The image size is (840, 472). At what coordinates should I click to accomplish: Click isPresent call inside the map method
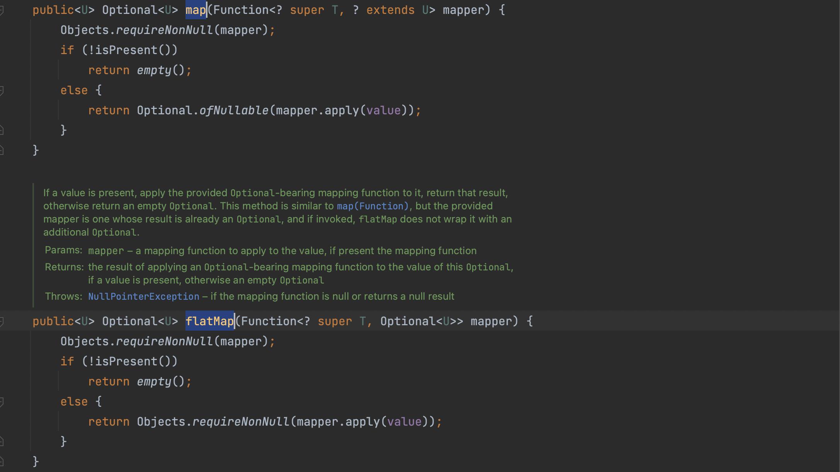126,50
